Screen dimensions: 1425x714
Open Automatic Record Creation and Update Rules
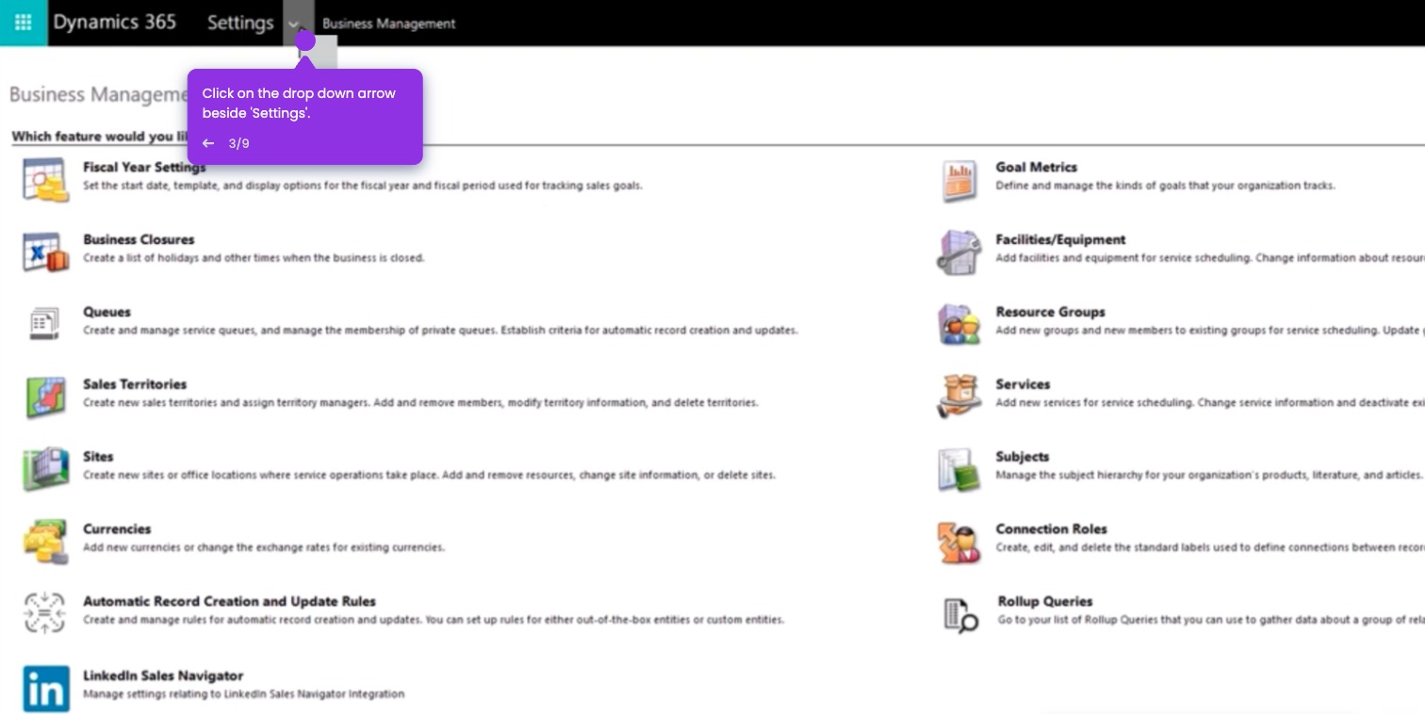click(x=229, y=601)
